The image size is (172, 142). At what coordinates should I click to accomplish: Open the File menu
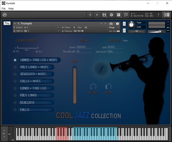click(x=3, y=9)
